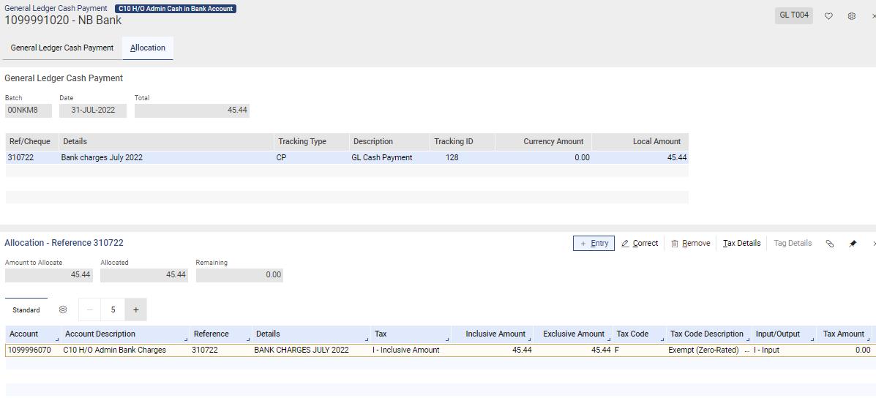Select the Allocation tab
The image size is (876, 409).
pyautogui.click(x=148, y=48)
